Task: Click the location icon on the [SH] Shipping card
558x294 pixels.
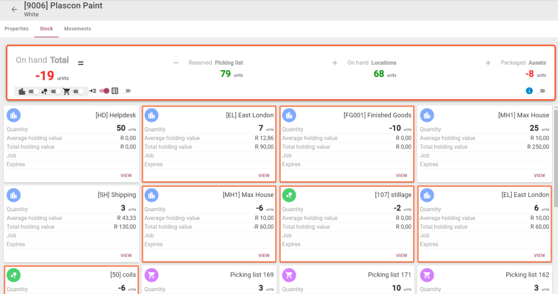Action: tap(14, 195)
